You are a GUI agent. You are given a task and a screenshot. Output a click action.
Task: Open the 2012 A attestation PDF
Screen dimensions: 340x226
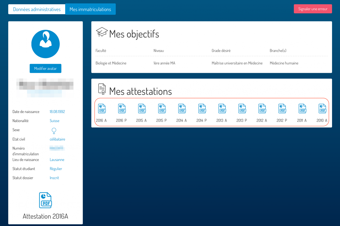tap(262, 108)
